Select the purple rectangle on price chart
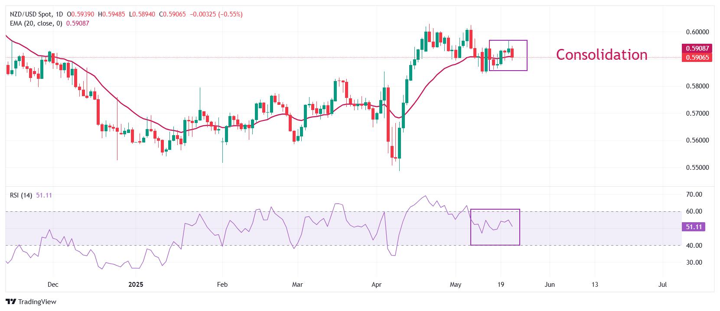The image size is (720, 311). [508, 55]
